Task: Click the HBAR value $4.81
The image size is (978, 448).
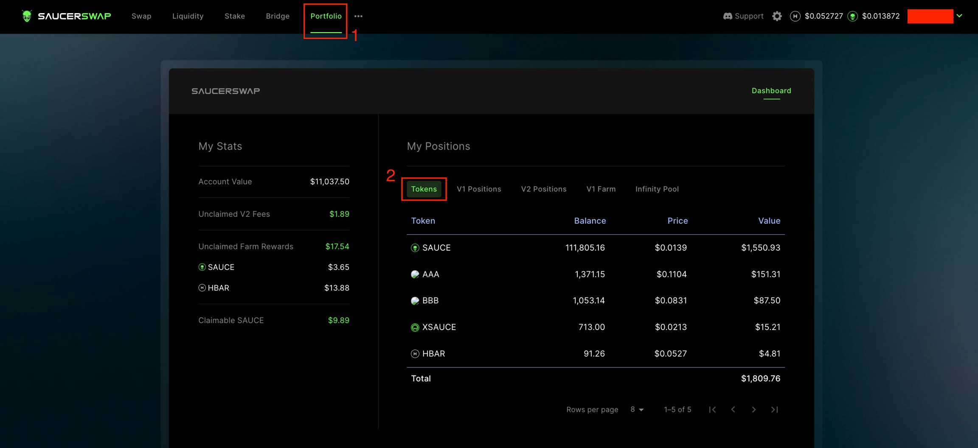Action: 770,354
